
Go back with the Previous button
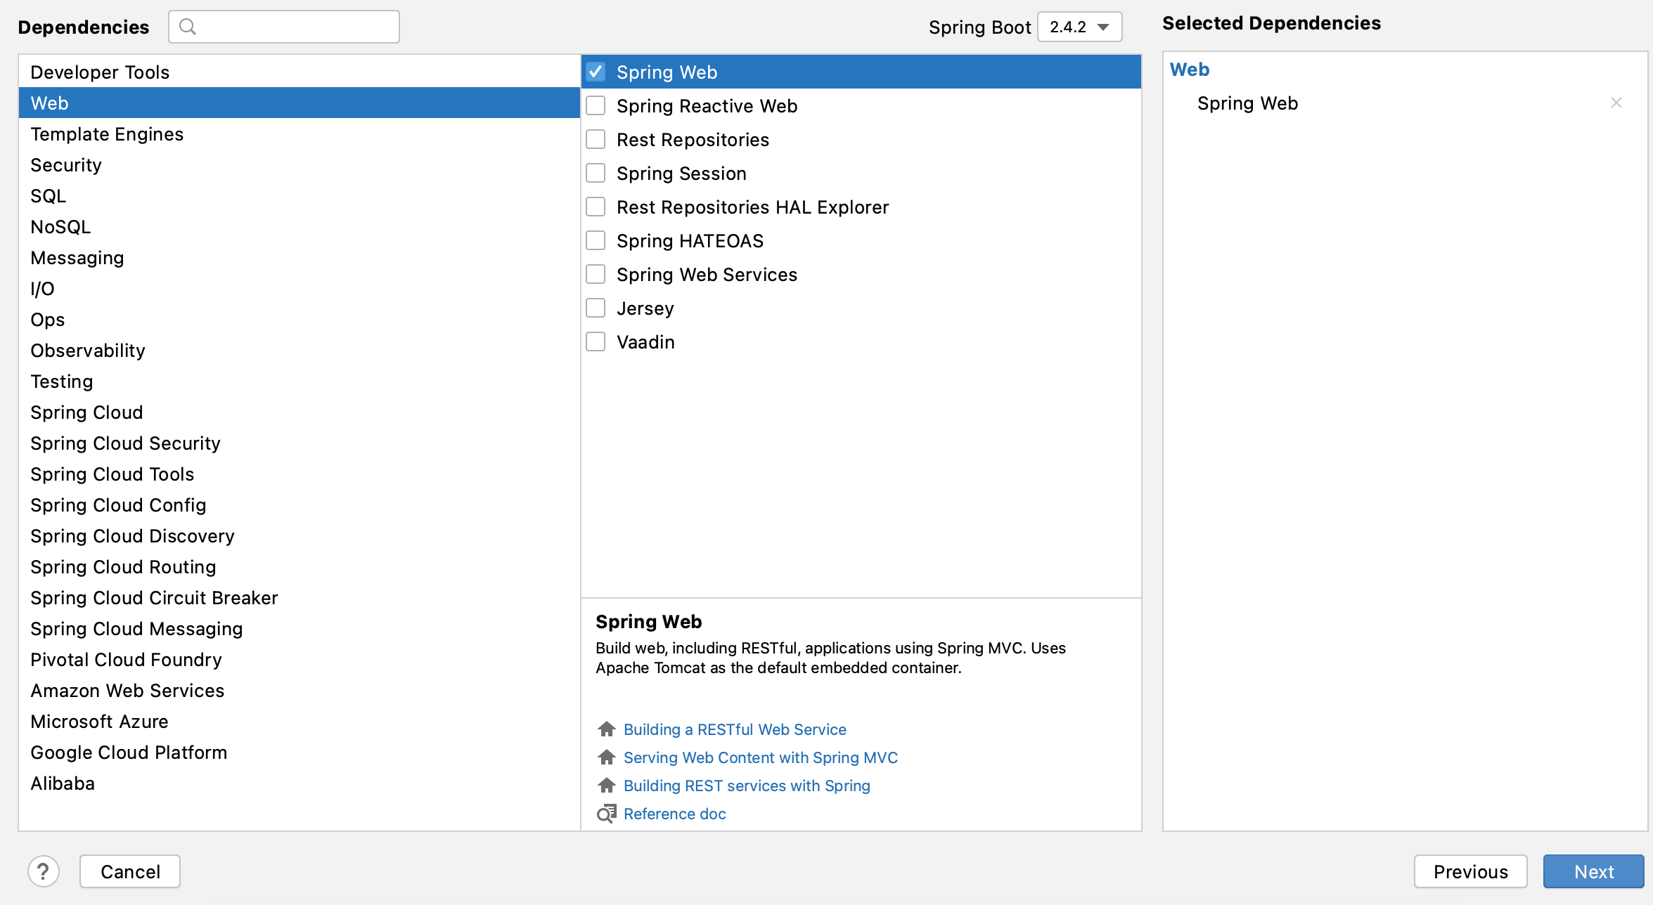pyautogui.click(x=1470, y=871)
